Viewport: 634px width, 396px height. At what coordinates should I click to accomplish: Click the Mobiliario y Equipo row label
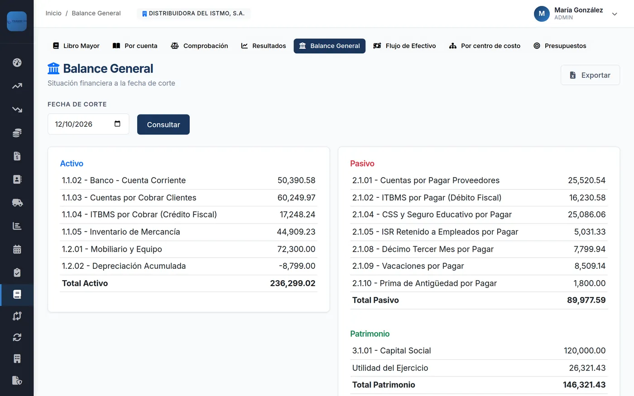click(112, 249)
